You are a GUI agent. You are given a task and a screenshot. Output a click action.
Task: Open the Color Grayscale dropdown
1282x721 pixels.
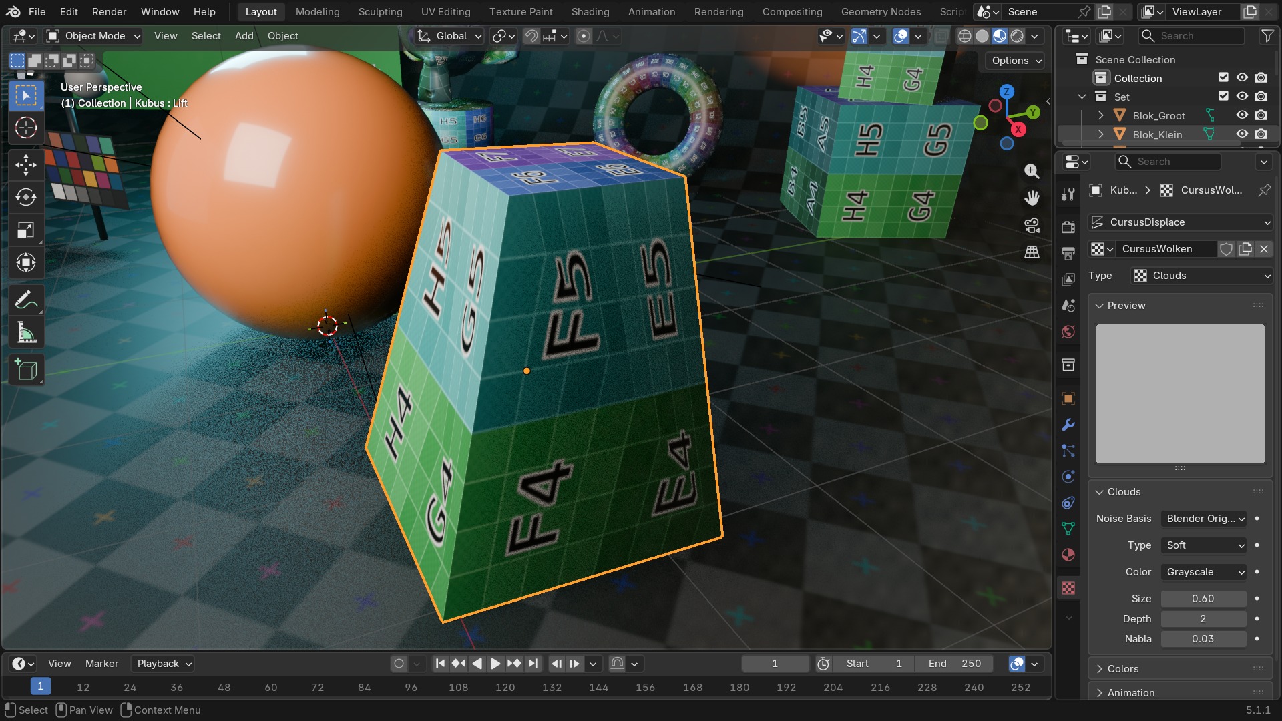[1204, 572]
